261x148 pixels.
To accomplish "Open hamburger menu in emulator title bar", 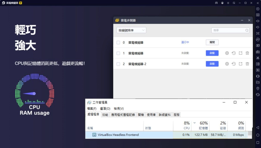I will 228,3.
